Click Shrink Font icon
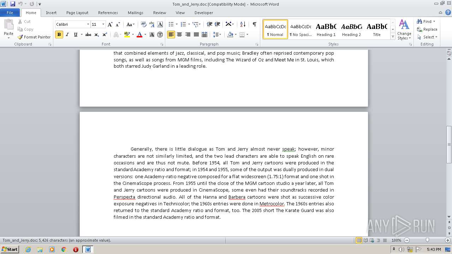 [118, 24]
